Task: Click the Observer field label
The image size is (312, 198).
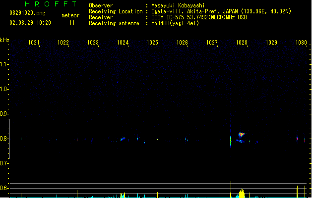Action: (x=101, y=5)
